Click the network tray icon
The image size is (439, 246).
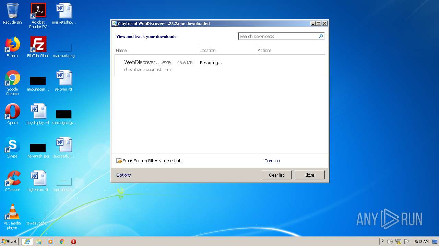click(398, 242)
